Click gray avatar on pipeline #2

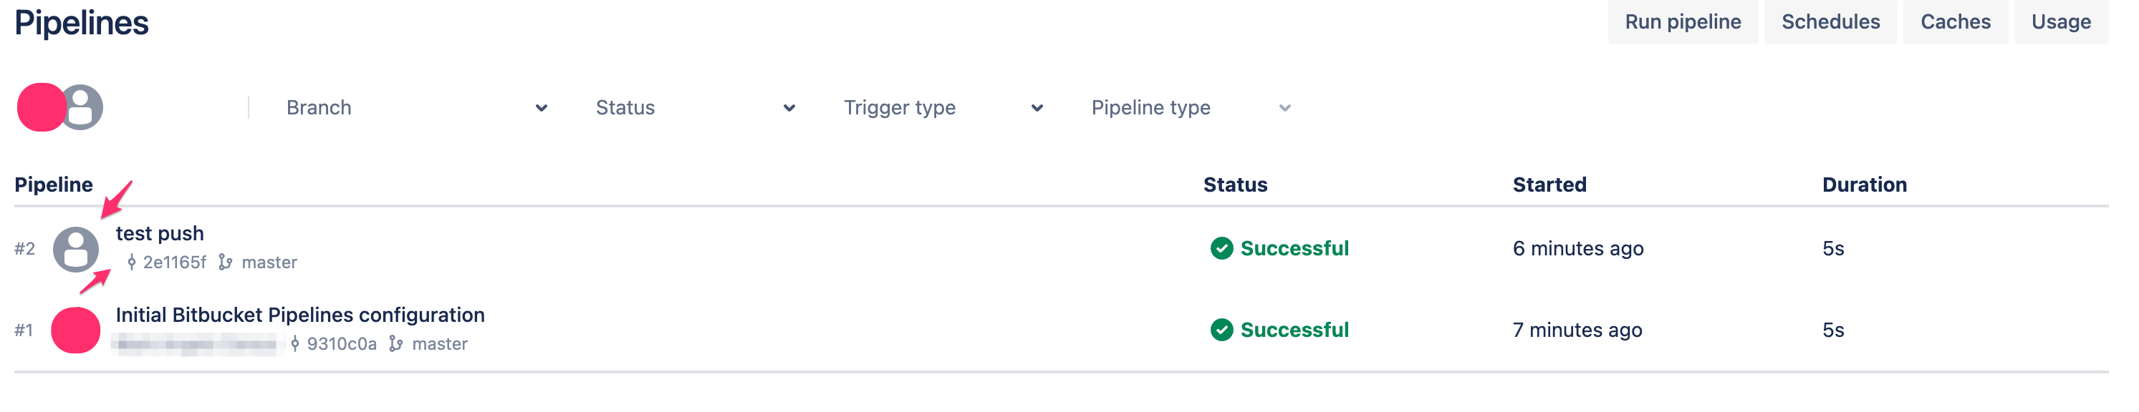[x=75, y=249]
